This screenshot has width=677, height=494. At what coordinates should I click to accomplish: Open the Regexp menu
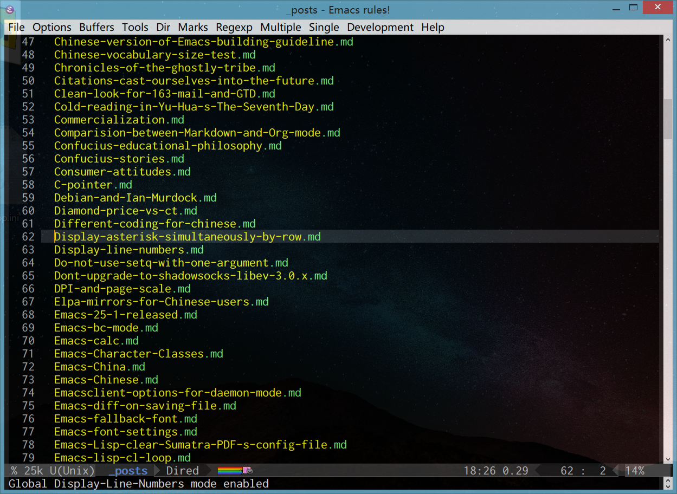click(x=235, y=27)
